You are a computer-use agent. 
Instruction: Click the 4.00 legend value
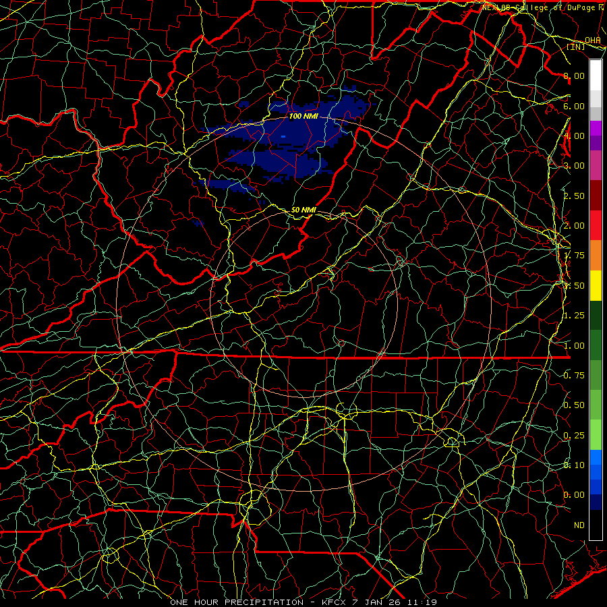pos(574,136)
